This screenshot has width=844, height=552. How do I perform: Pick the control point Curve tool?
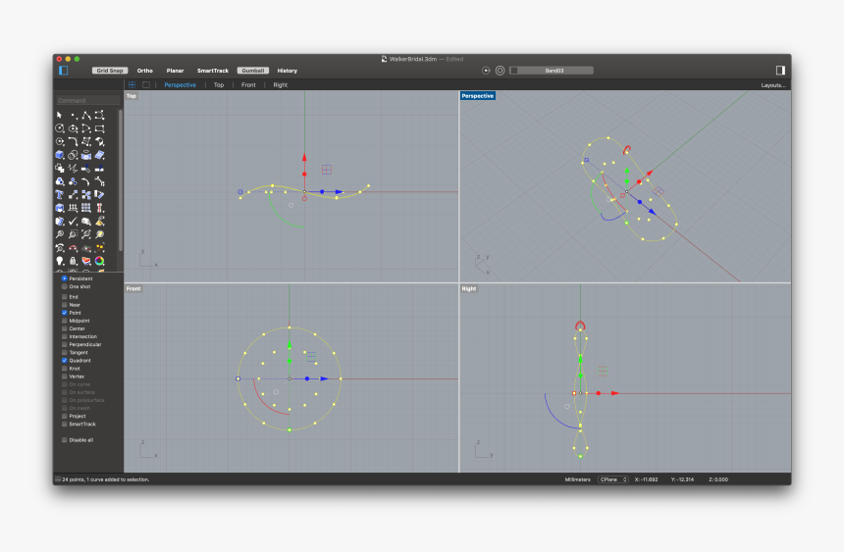(99, 115)
